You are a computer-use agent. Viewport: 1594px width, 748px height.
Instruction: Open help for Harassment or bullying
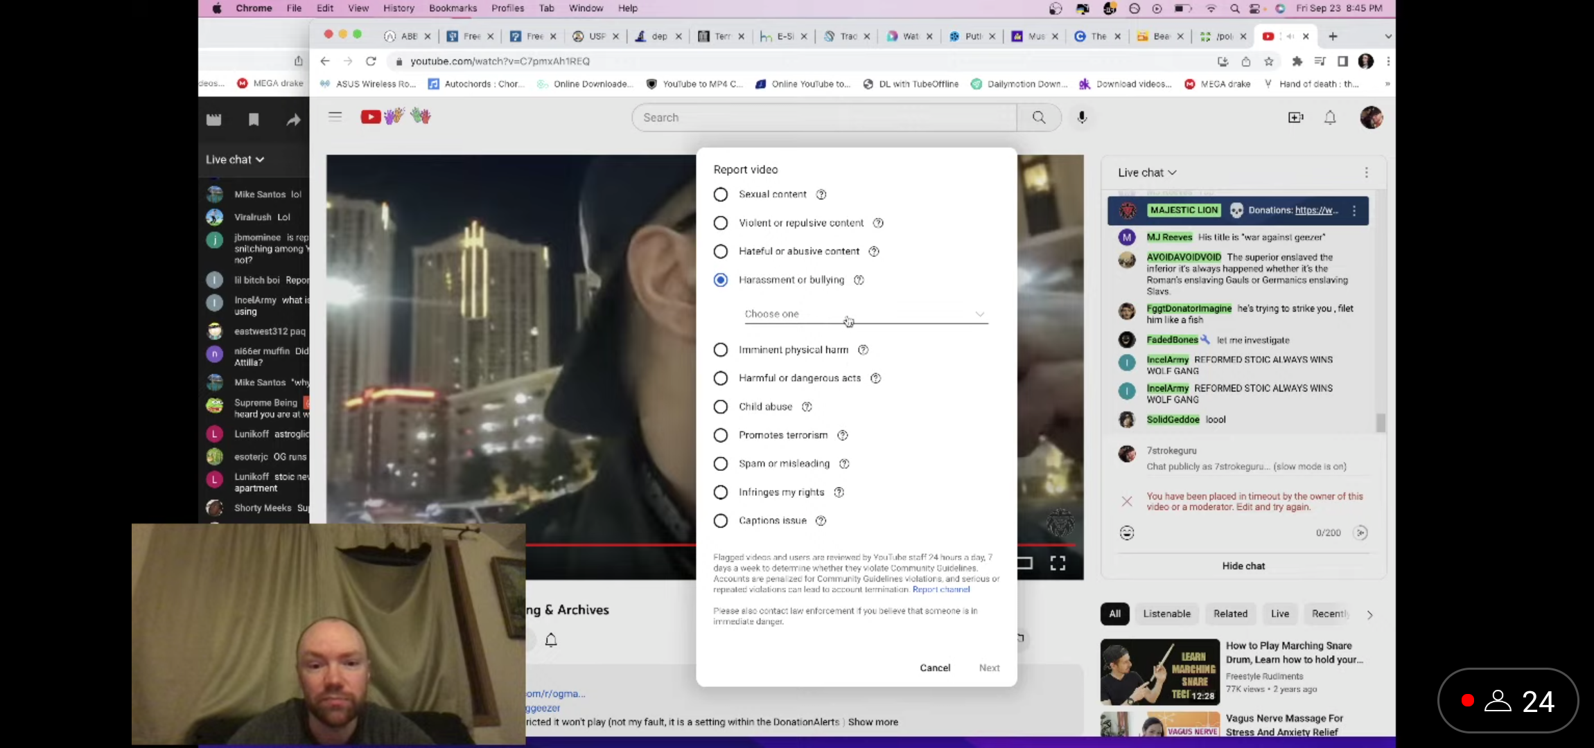[x=859, y=280]
